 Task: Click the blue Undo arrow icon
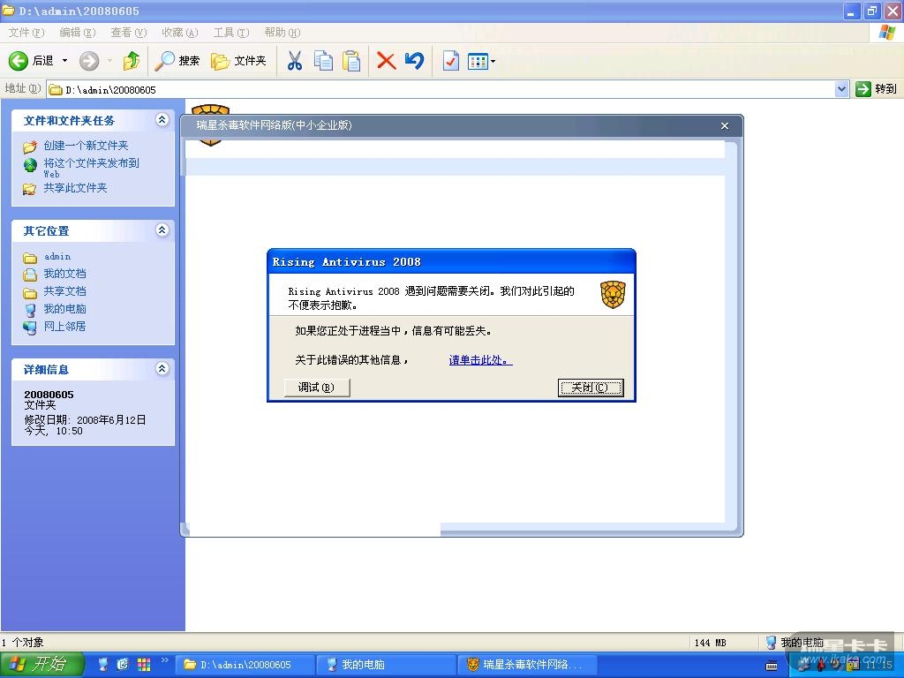[415, 61]
